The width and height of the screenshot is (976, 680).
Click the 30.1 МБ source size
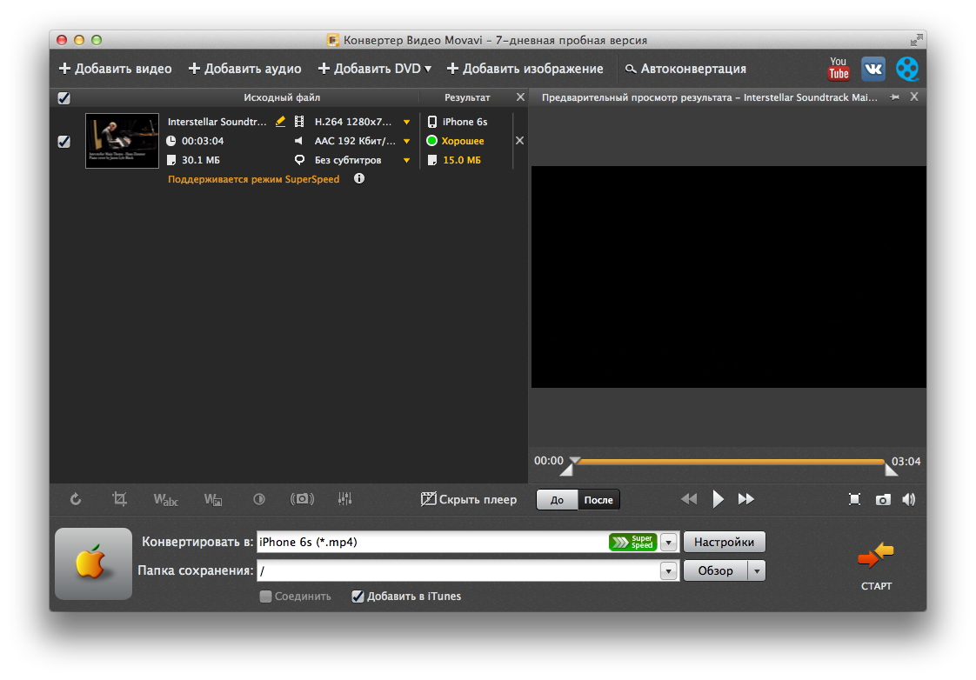[x=200, y=160]
